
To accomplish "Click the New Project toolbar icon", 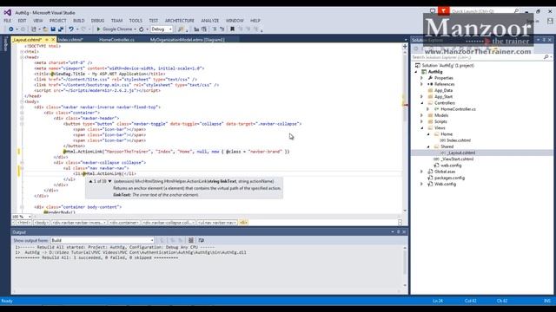I will pyautogui.click(x=34, y=29).
